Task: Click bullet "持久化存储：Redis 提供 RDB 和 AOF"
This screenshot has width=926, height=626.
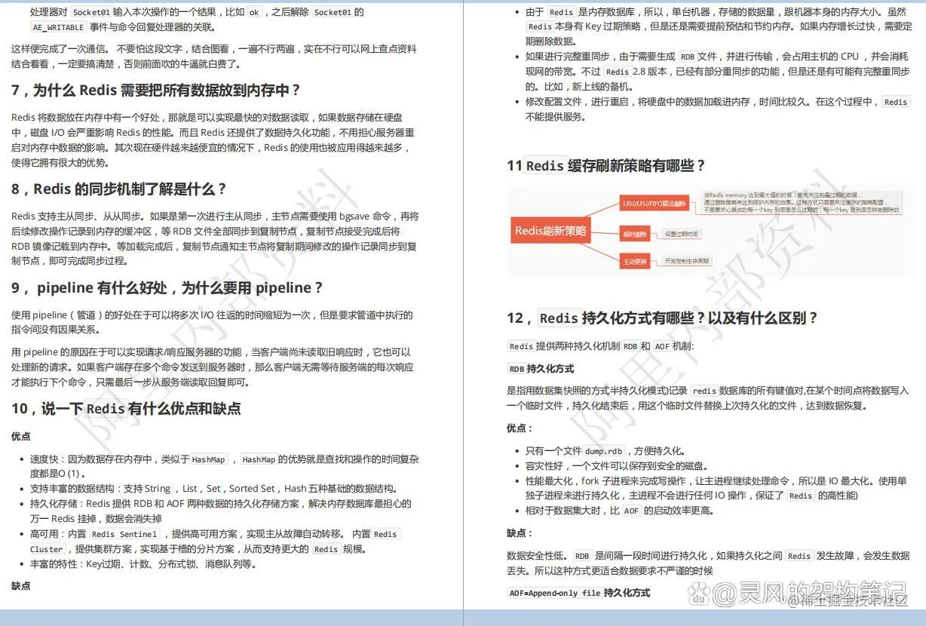Action: 221,511
